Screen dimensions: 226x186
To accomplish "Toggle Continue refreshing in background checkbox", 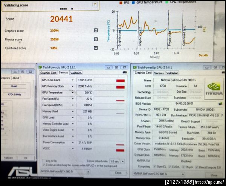I will coord(44,165).
